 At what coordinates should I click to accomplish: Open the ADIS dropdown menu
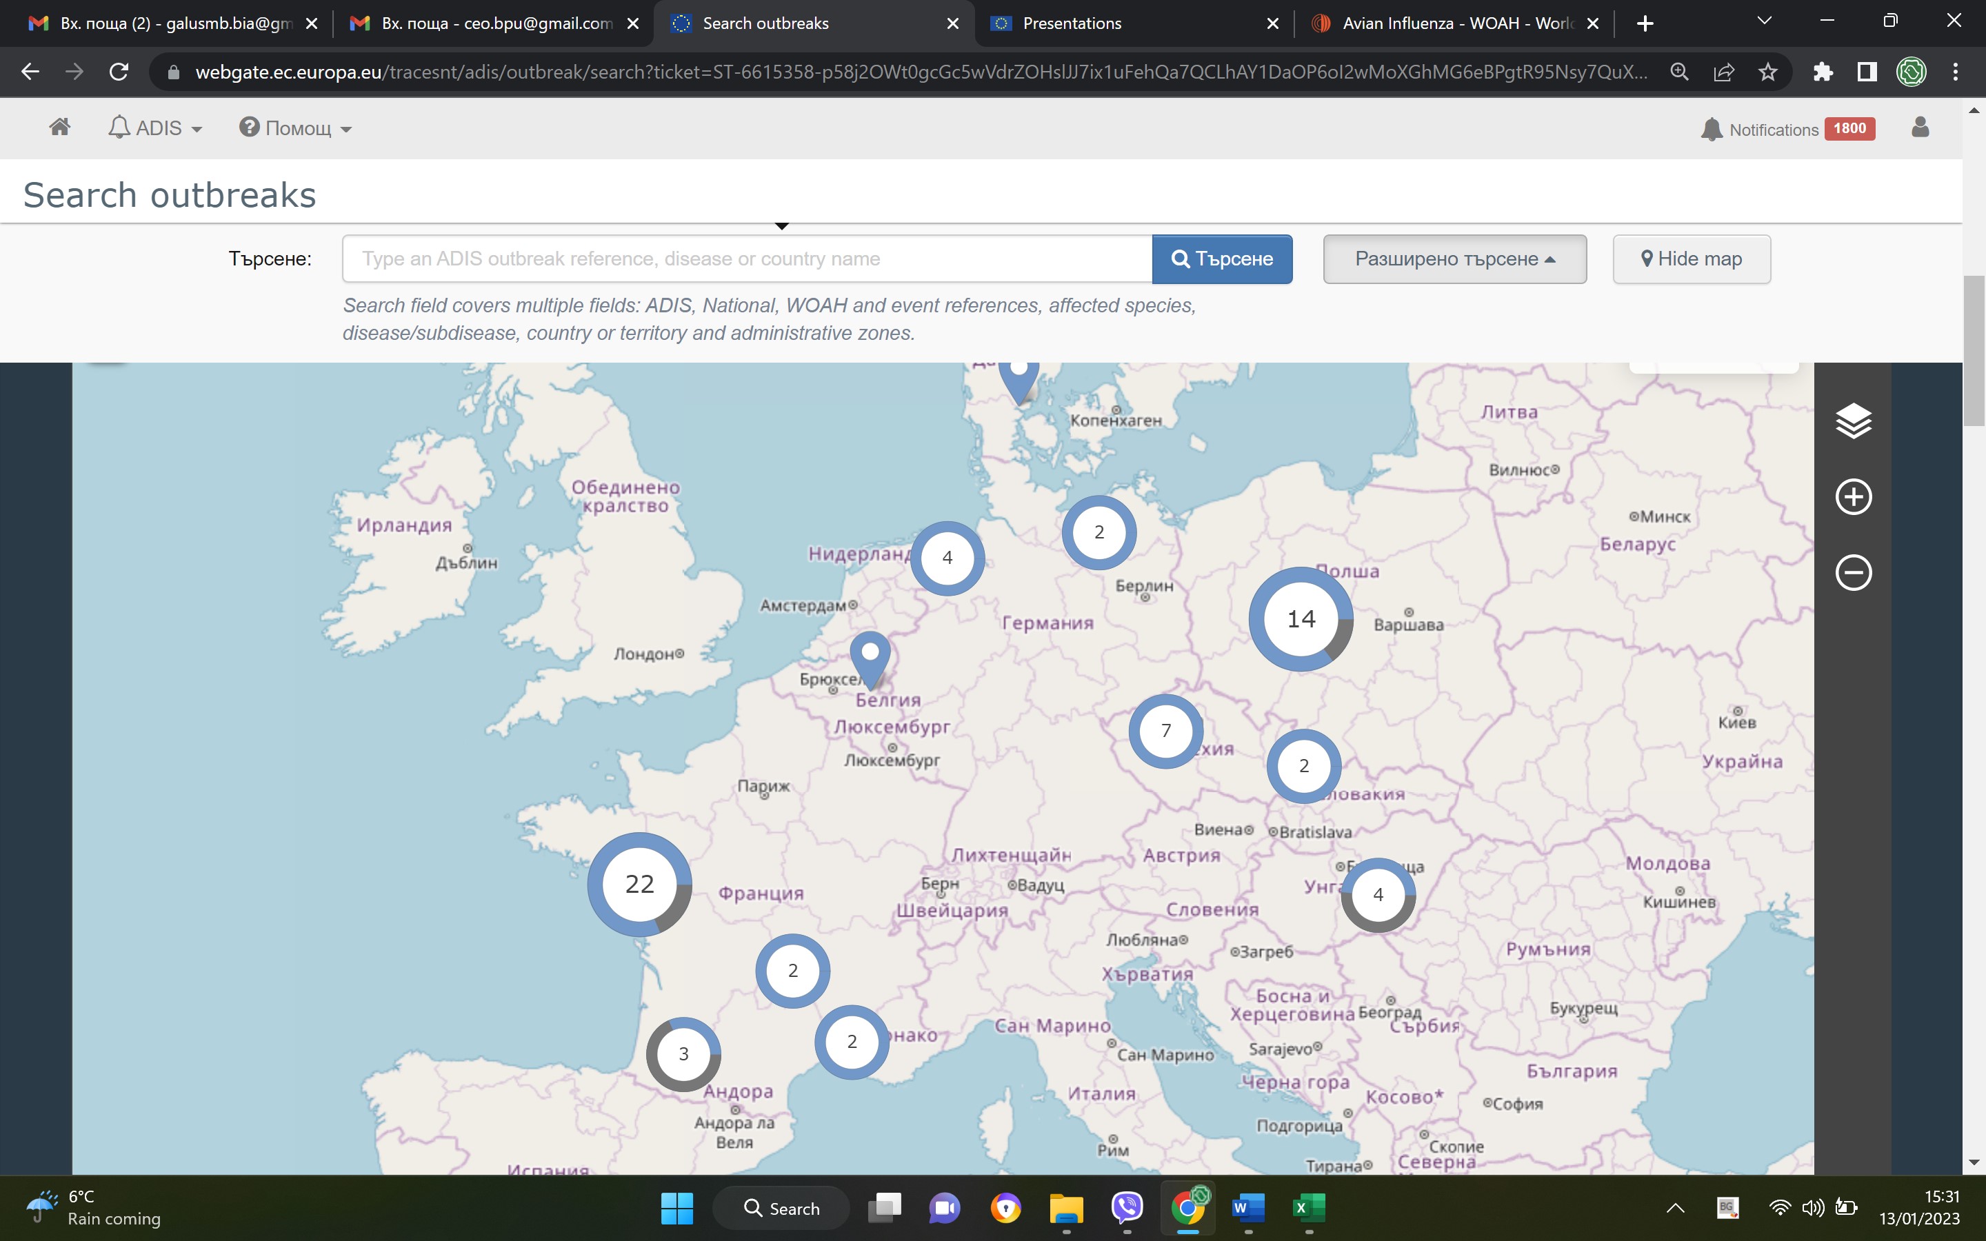pyautogui.click(x=155, y=128)
